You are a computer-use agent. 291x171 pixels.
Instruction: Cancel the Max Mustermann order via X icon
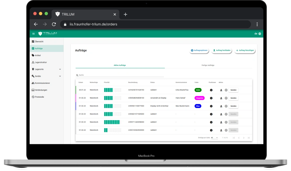pos(226,106)
